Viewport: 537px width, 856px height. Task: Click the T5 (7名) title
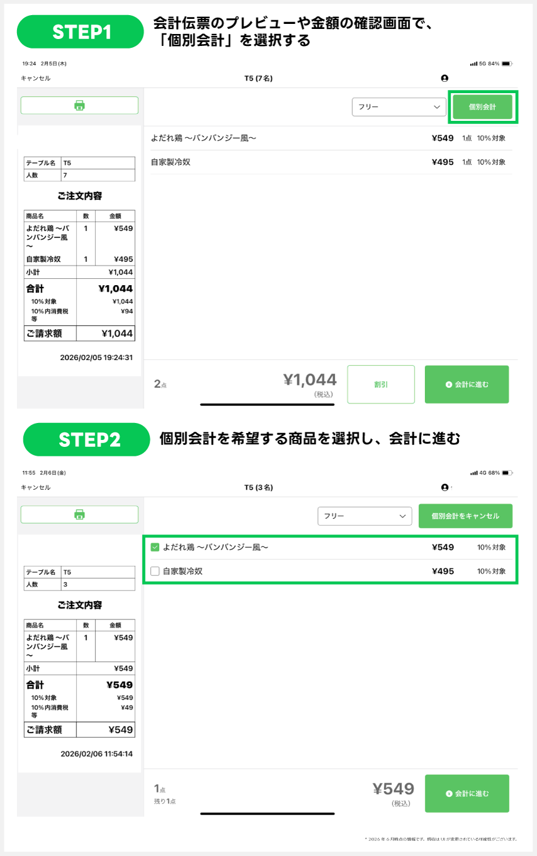(258, 79)
